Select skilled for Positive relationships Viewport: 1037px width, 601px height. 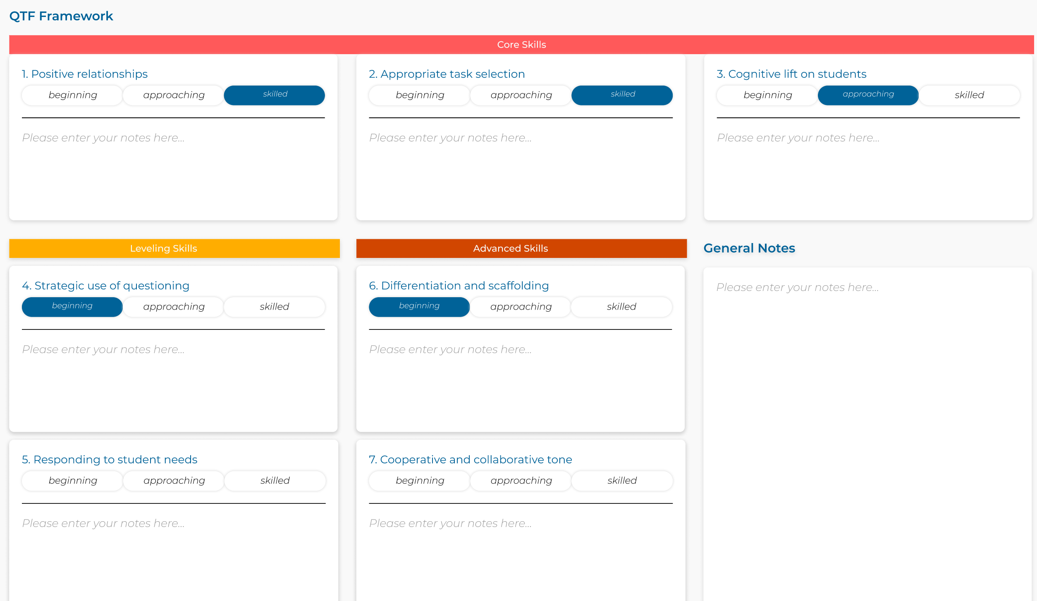click(x=275, y=95)
